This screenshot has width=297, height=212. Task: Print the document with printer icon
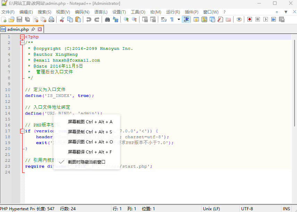(x=51, y=19)
